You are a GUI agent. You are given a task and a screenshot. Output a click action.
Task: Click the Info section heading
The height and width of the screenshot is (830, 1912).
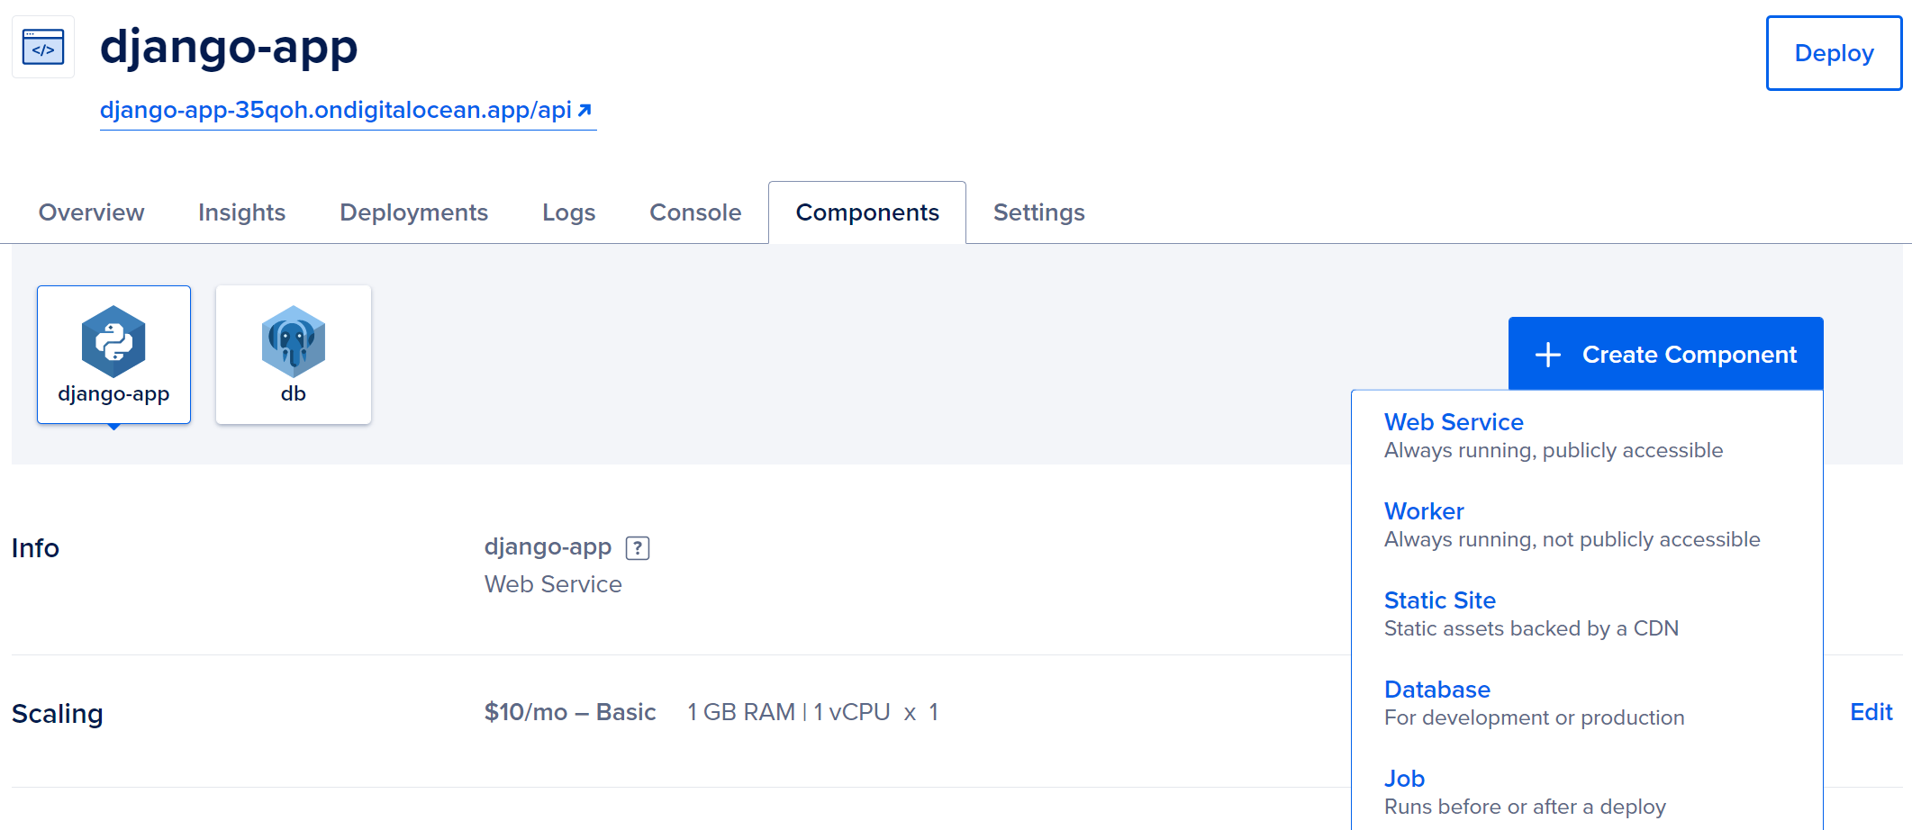[x=35, y=548]
